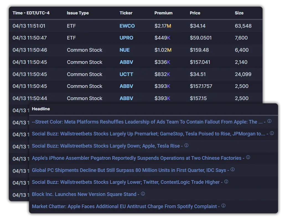Select the 24,099 size cell

pyautogui.click(x=243, y=74)
